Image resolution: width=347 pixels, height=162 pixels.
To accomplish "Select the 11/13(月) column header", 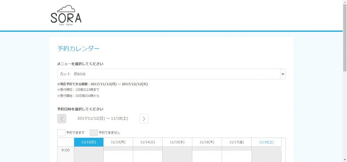I will tap(118, 142).
